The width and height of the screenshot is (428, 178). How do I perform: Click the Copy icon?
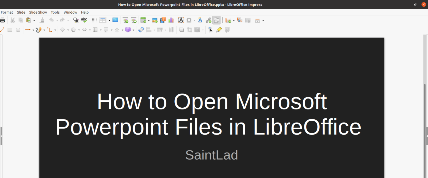pyautogui.click(x=21, y=20)
